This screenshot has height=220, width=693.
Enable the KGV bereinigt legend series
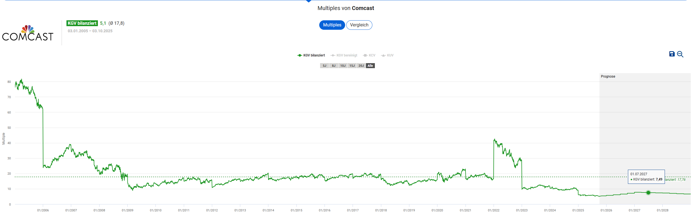[344, 55]
